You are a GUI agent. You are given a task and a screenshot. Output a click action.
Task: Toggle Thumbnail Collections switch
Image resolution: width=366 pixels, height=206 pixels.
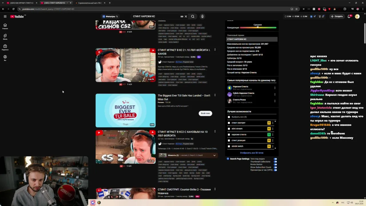click(x=275, y=162)
